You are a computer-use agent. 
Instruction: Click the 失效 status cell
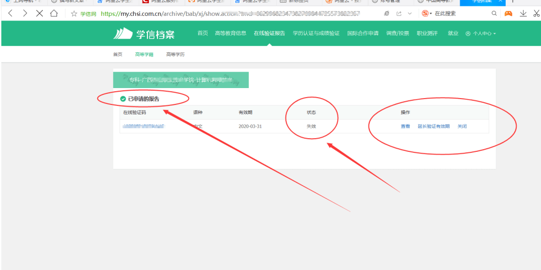[312, 127]
